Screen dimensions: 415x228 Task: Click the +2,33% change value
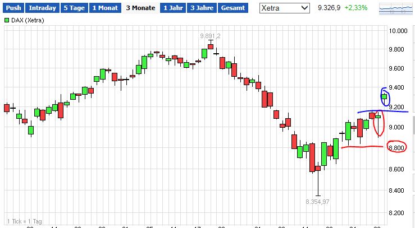pos(356,8)
